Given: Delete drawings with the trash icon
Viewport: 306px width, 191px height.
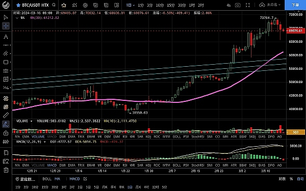Looking at the screenshot, I should pos(6,170).
